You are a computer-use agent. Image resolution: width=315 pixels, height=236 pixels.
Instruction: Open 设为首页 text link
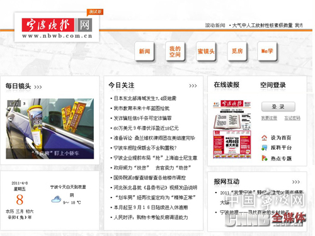pos(281,138)
